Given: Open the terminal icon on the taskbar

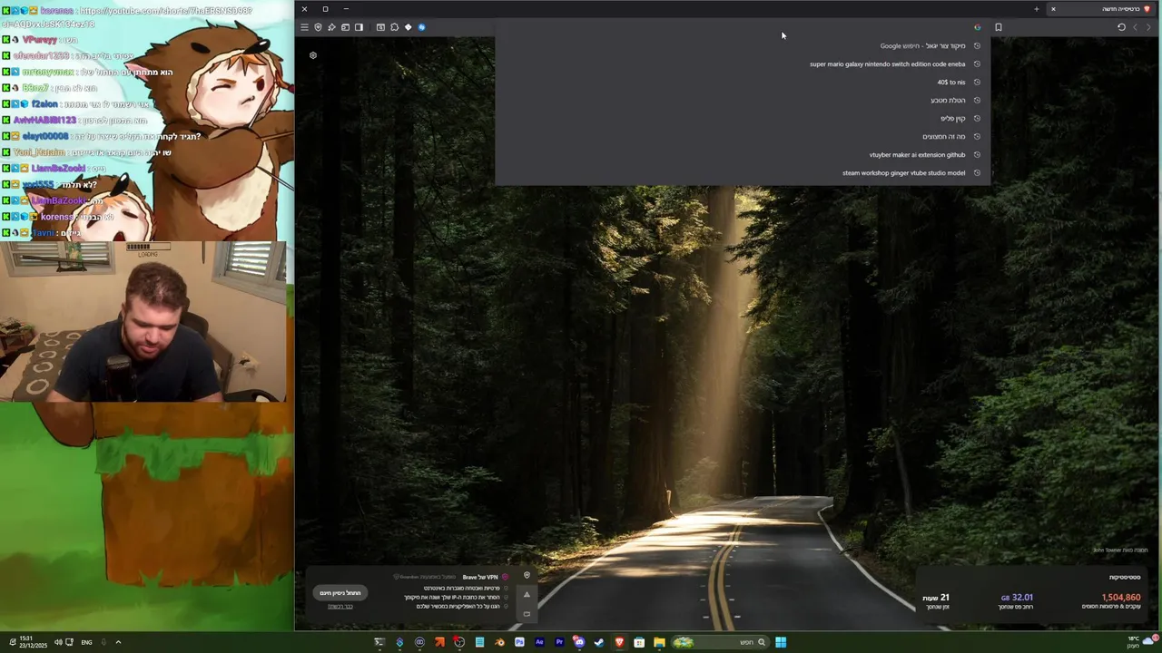Looking at the screenshot, I should (379, 642).
